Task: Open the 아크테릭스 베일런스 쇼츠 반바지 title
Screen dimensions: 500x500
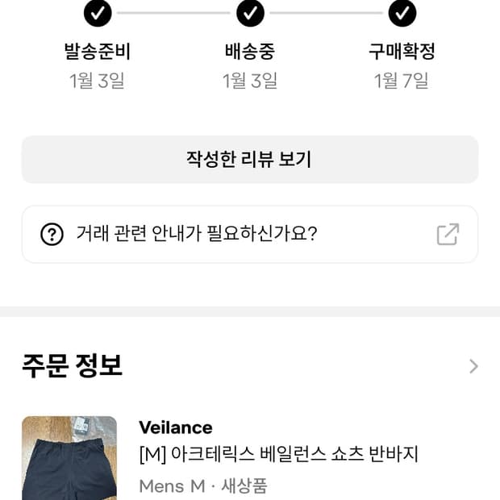Action: [x=279, y=455]
